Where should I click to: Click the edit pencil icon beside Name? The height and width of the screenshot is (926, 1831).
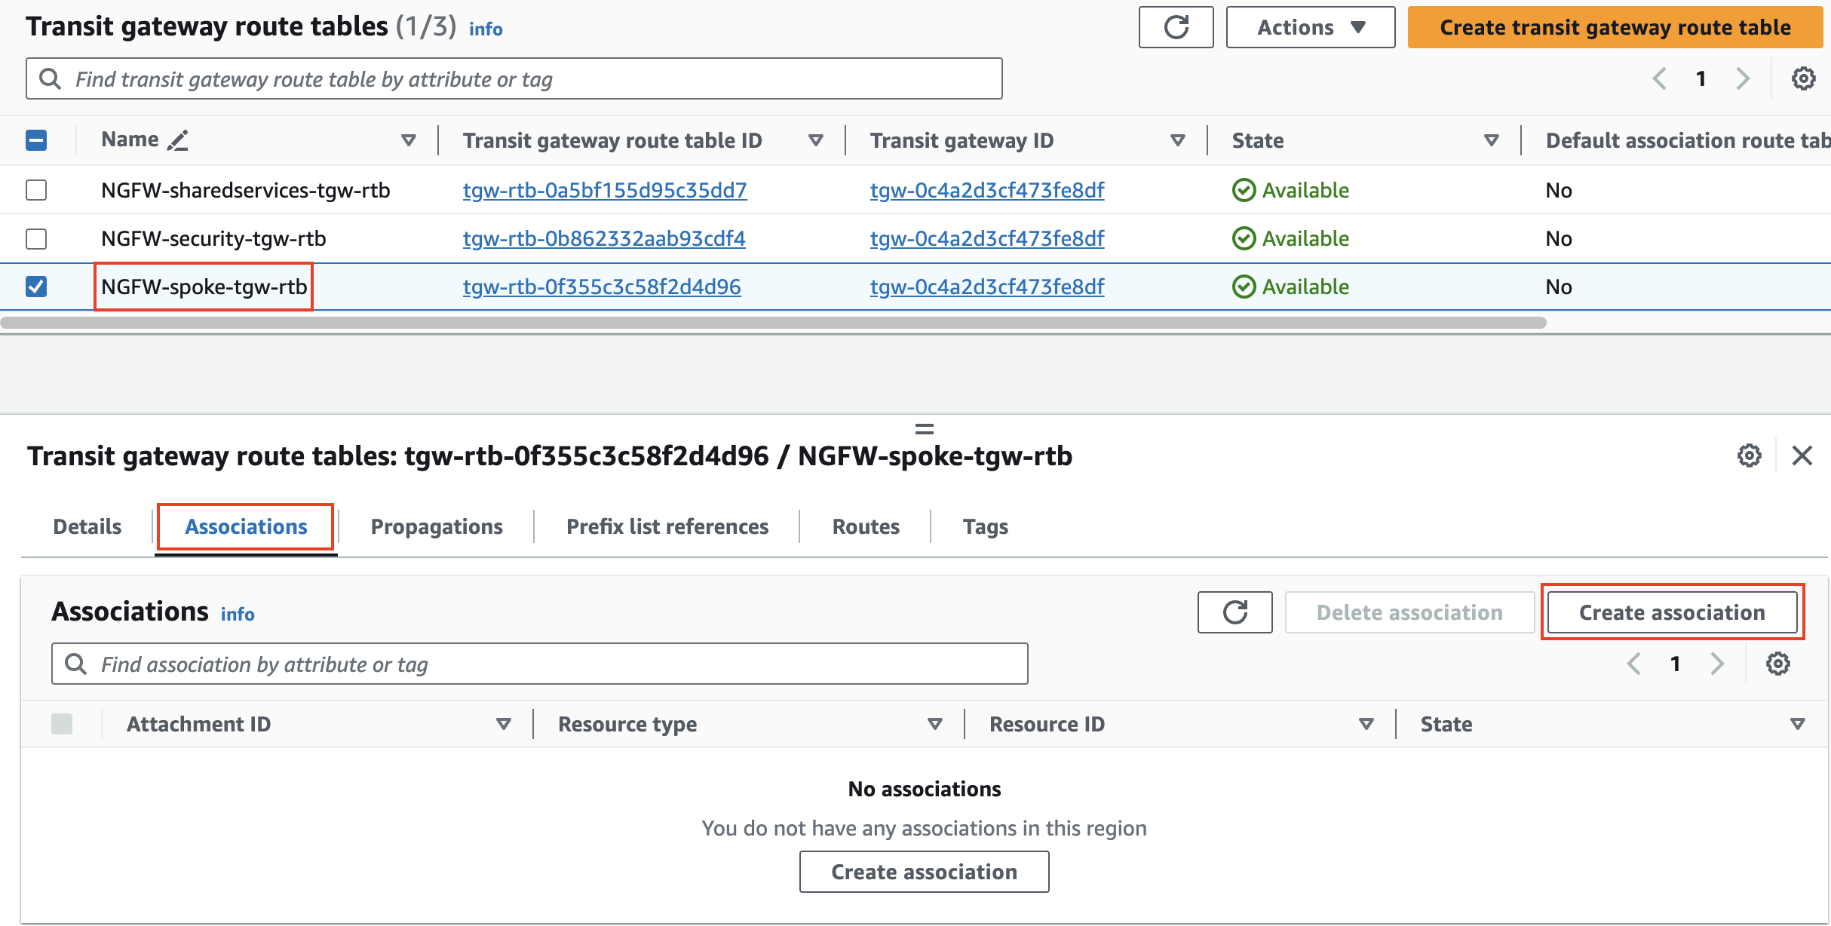coord(178,140)
